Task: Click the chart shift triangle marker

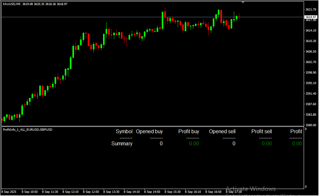Action: tap(243, 2)
